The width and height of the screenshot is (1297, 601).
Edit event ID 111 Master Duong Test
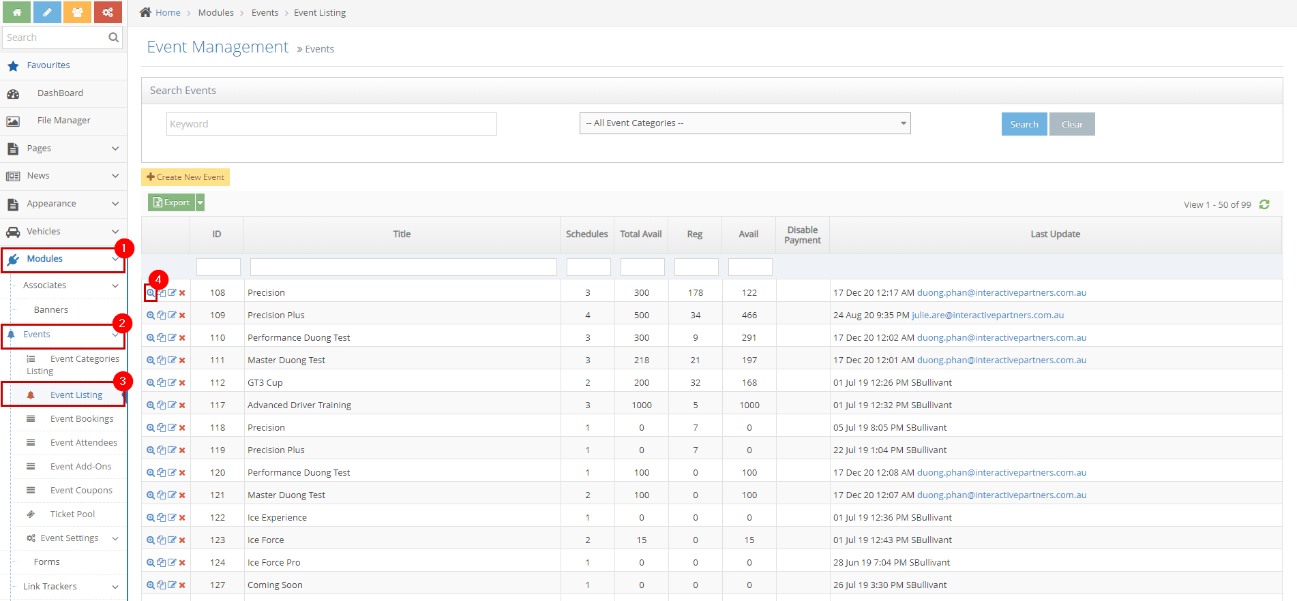click(x=172, y=360)
